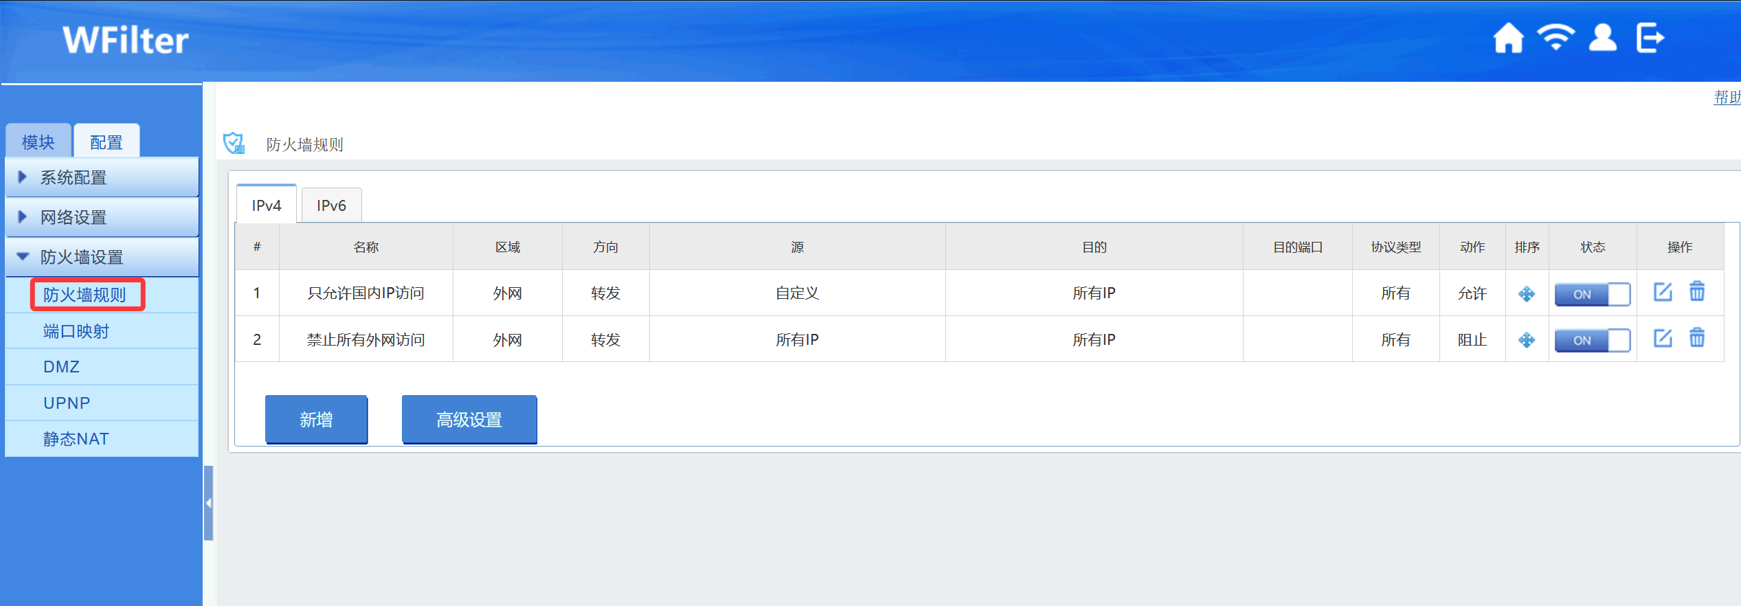Toggle ON switch for rule 只允许国内IP访问
The height and width of the screenshot is (606, 1741).
click(1592, 294)
